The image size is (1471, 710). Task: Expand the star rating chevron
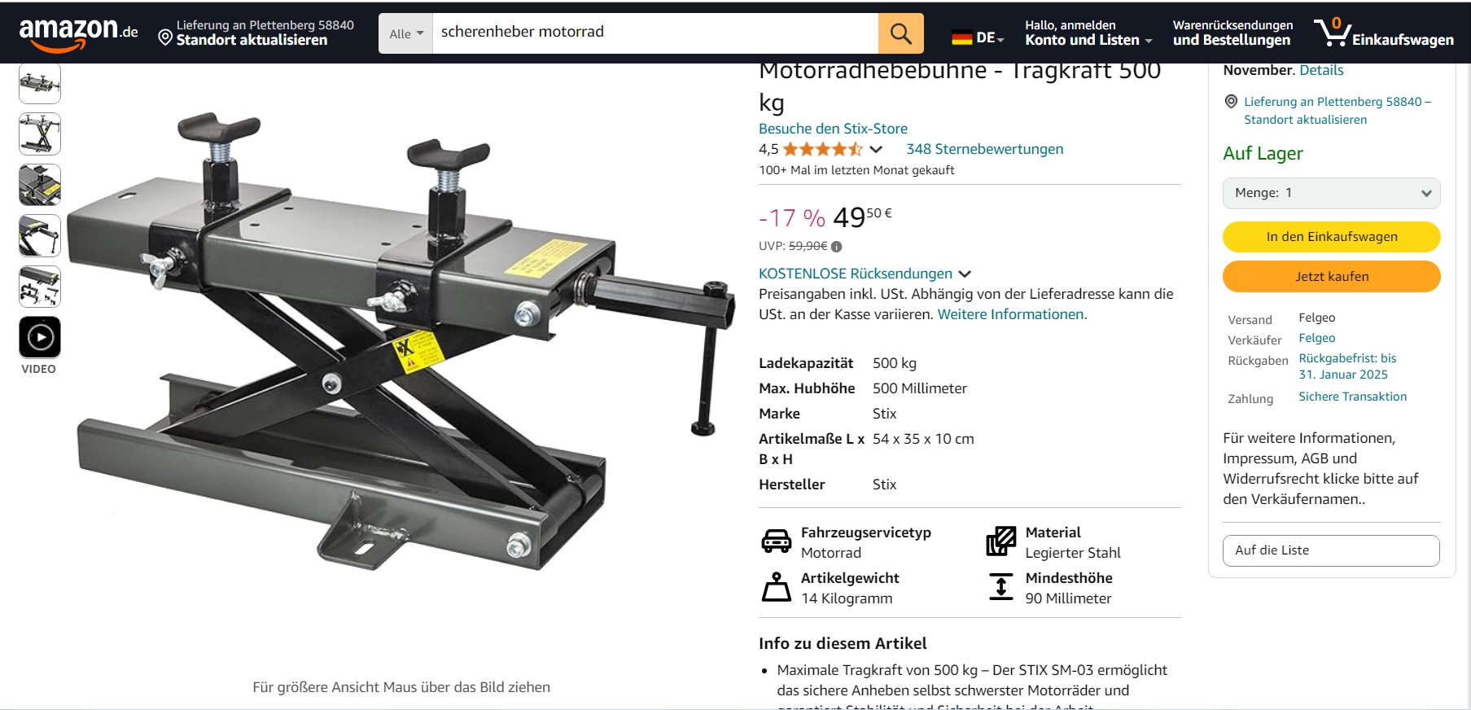pyautogui.click(x=876, y=149)
